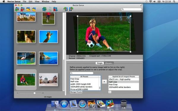Screen dimensions: 178x111
Task: Open the App Store from the Dock
Action: pyautogui.click(x=64, y=104)
